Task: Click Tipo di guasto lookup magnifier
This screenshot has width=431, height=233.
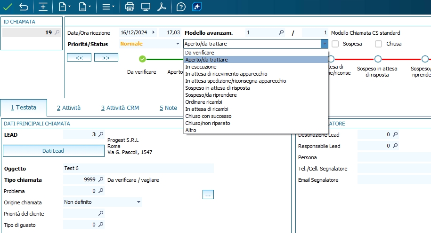Action: point(101,225)
